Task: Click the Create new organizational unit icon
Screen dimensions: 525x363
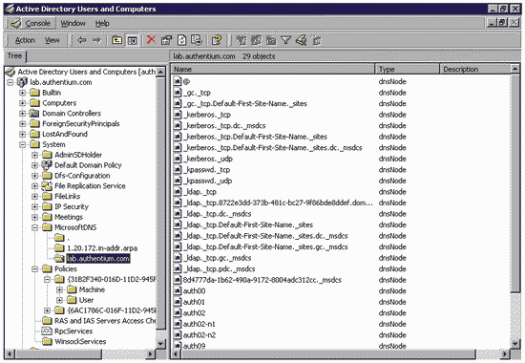Action: click(271, 40)
